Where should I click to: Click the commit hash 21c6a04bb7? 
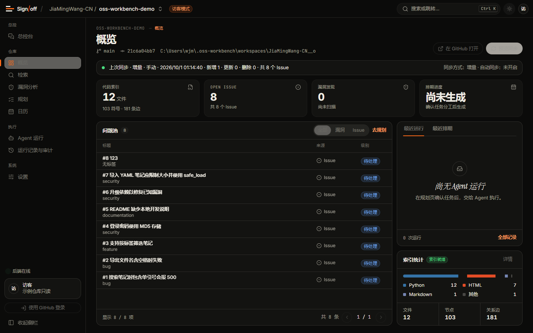pos(138,51)
